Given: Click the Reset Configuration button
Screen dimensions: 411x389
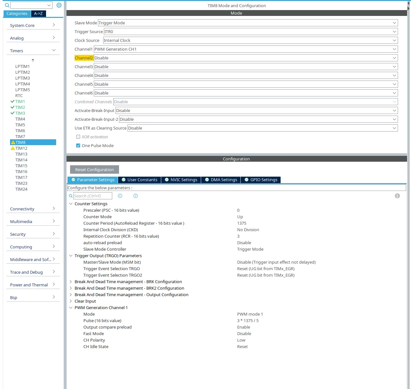Looking at the screenshot, I should tap(94, 169).
